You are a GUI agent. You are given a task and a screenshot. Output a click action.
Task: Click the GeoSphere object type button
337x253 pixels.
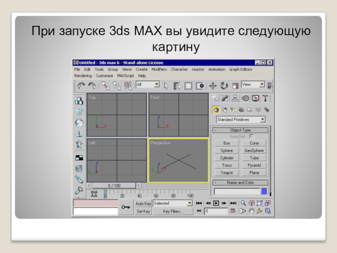[254, 151]
